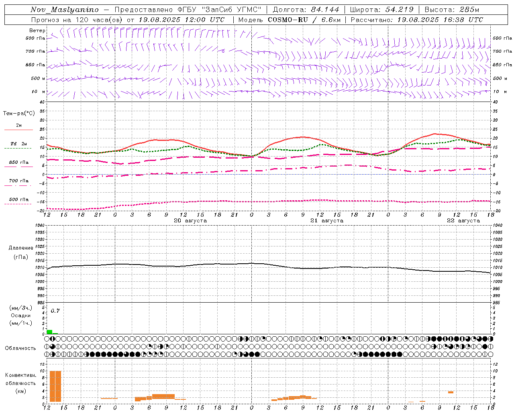Click the "Тем-ра(°C)" temperature label
Image resolution: width=514 pixels, height=411 pixels.
click(x=19, y=114)
